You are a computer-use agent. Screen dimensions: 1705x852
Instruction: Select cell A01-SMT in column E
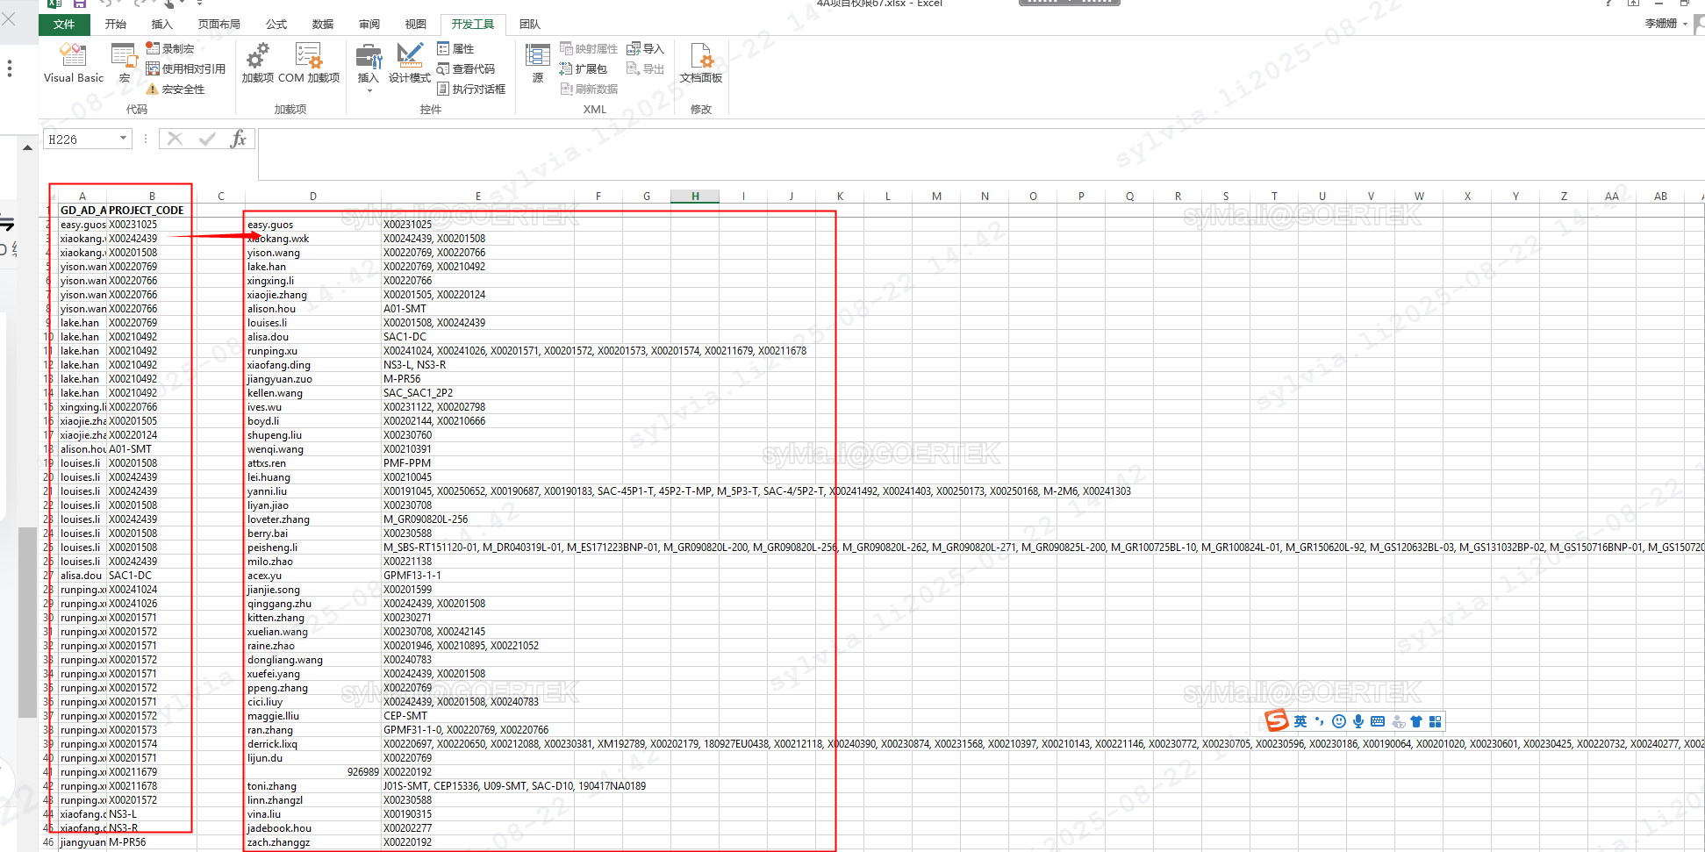coord(478,309)
